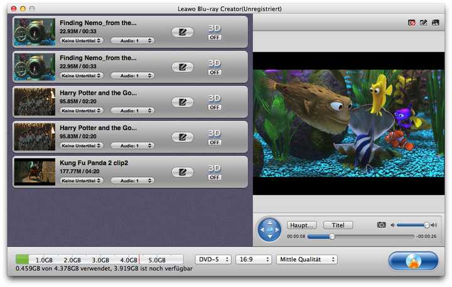Click the blue round navigation pad
The height and width of the screenshot is (287, 452).
point(270,230)
